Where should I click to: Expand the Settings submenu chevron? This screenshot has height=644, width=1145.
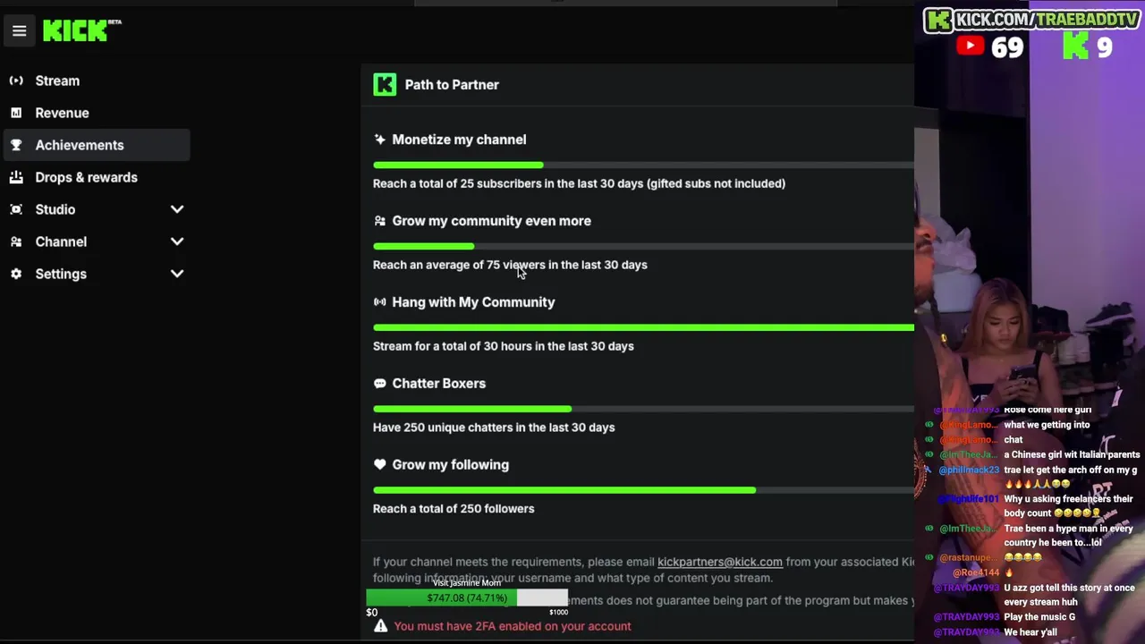(177, 274)
